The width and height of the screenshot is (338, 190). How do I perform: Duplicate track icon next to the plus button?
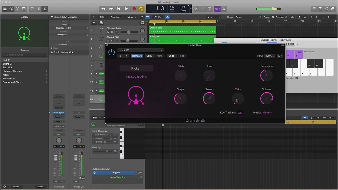pos(101,23)
